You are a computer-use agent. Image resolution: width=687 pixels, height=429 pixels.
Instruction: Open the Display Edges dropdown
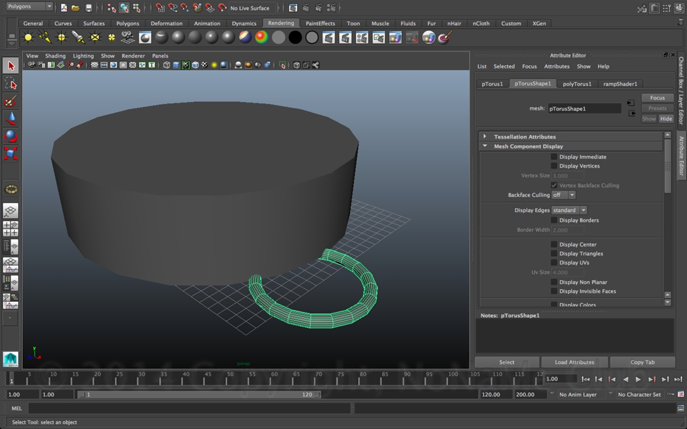click(x=569, y=210)
